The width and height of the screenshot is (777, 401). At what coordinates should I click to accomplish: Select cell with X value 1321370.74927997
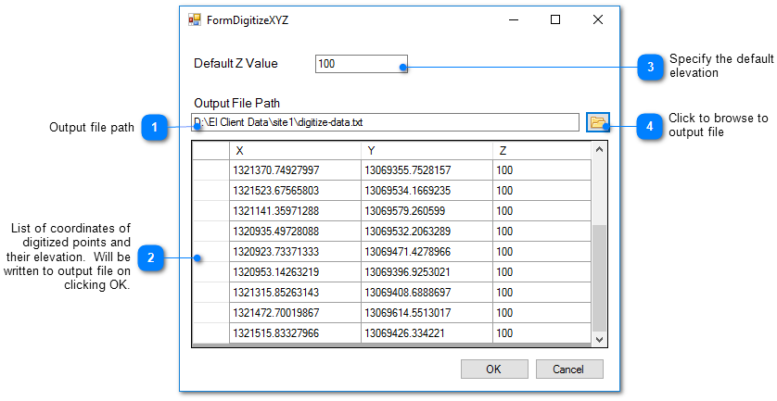[x=295, y=170]
